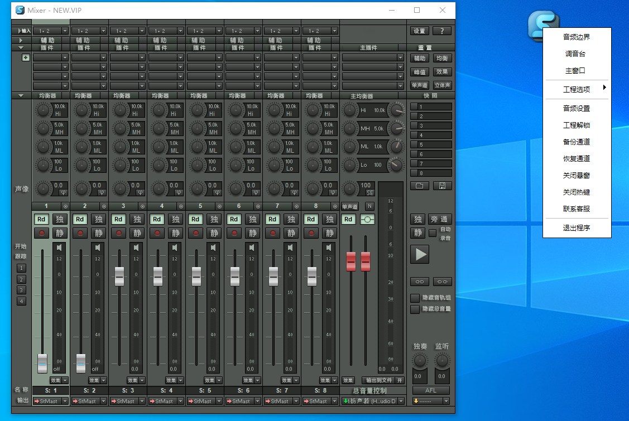Viewport: 629px width, 421px height.
Task: Enable the 隐藏总音量 checkbox
Action: [415, 309]
